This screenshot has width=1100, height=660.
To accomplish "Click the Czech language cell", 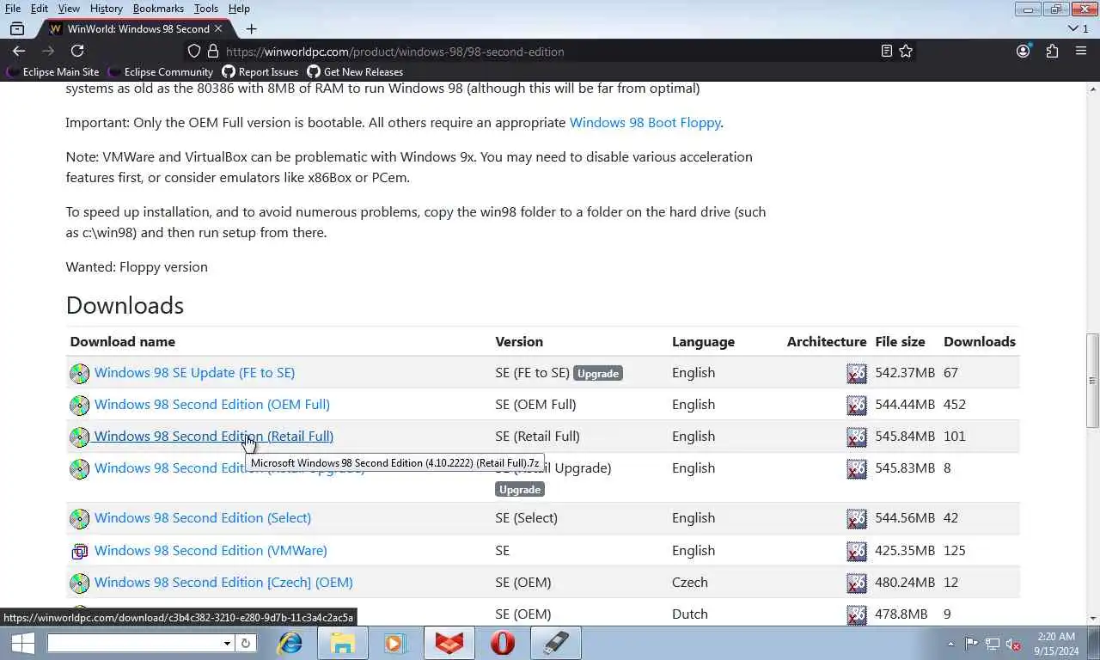I will pos(691,583).
